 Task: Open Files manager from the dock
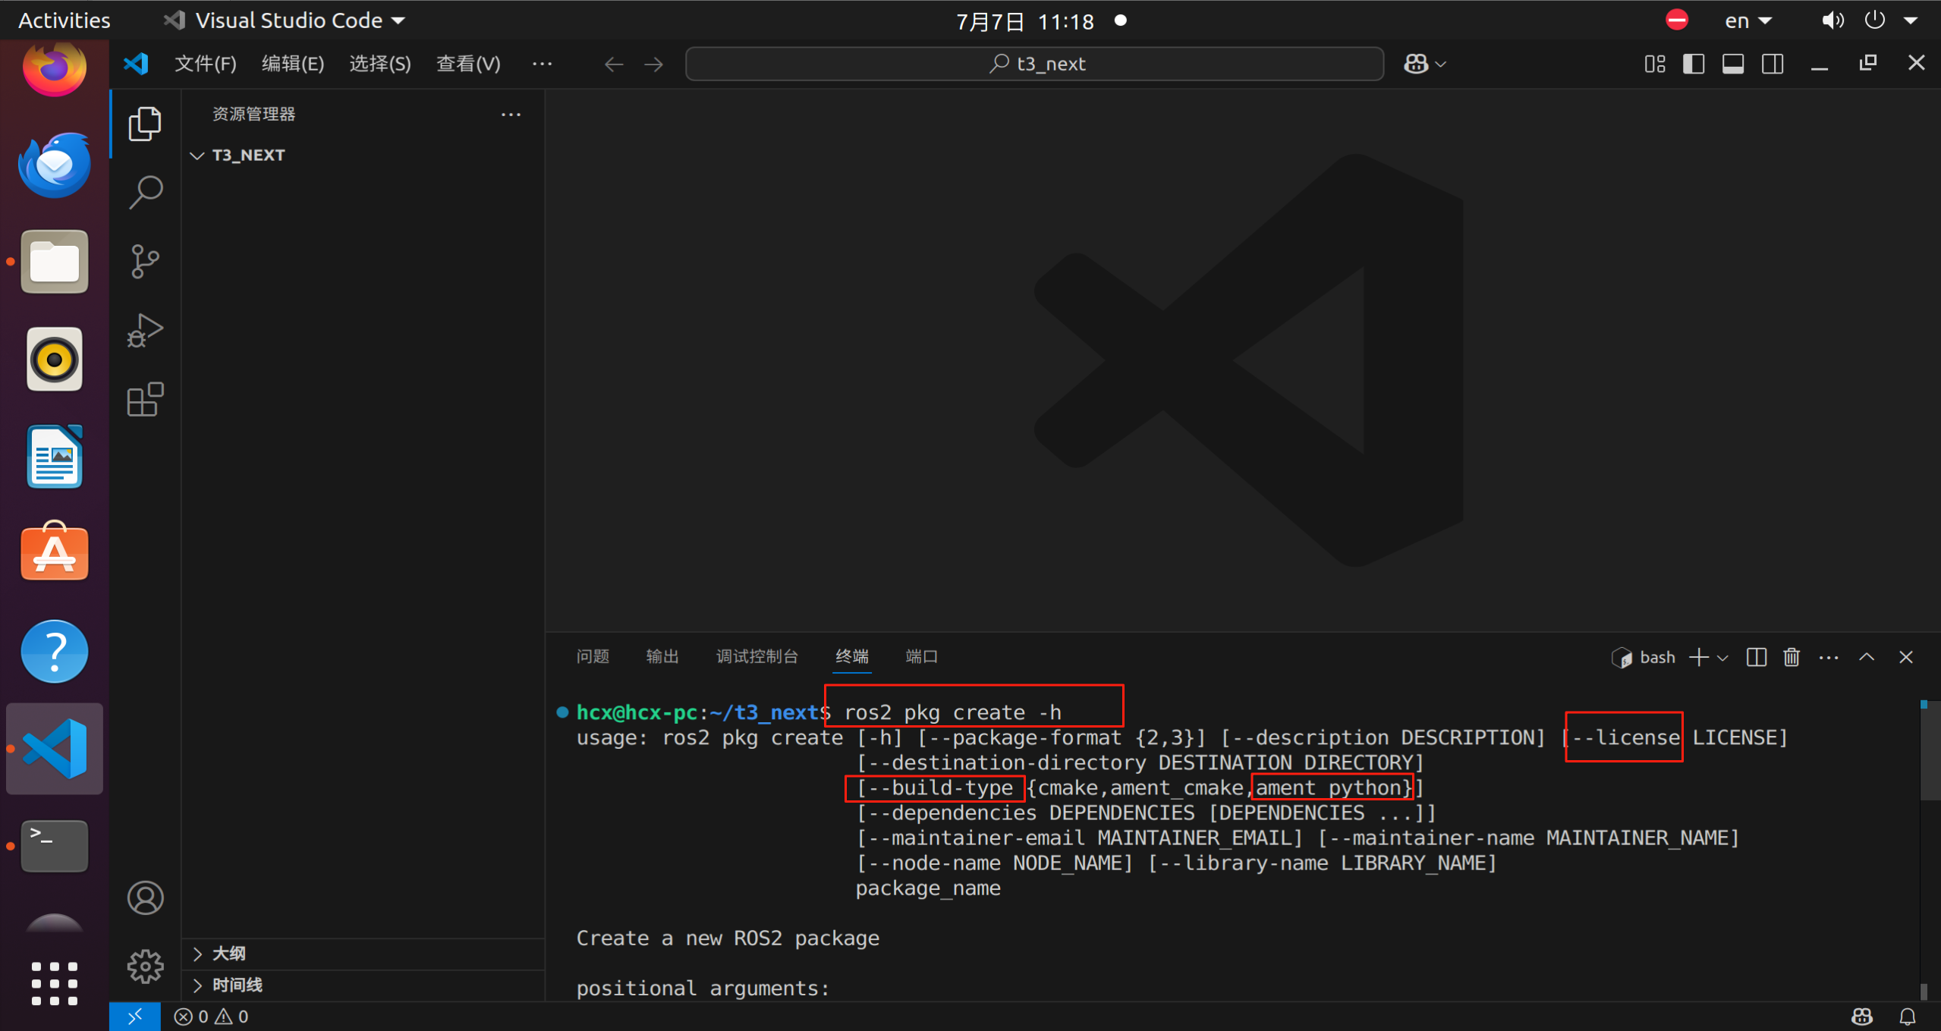(x=55, y=262)
